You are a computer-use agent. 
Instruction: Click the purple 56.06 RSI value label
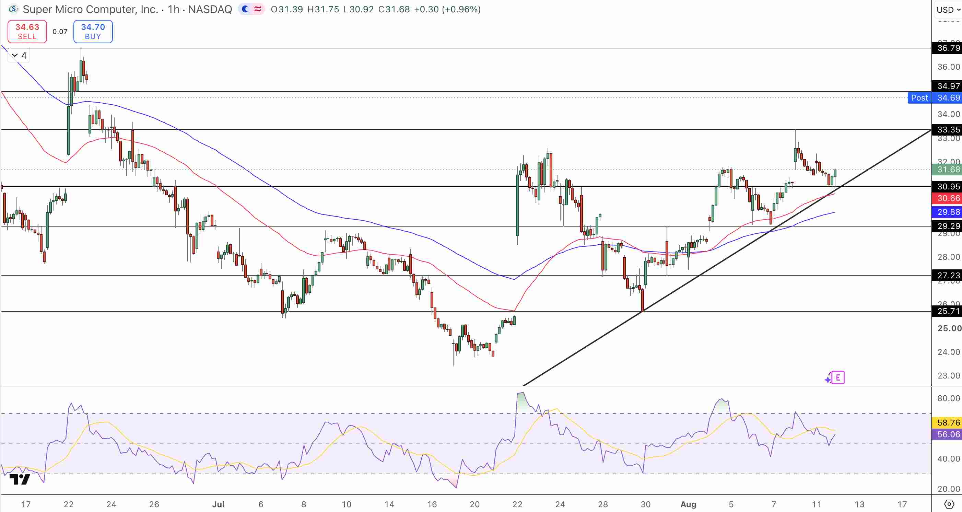pos(947,434)
